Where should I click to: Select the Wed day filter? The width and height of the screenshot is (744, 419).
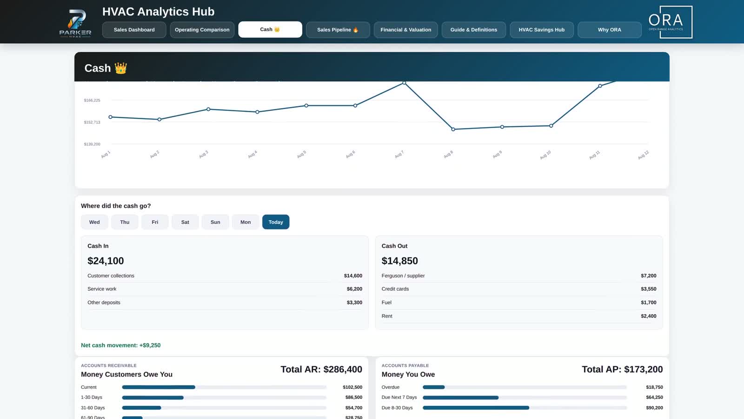[x=94, y=222]
